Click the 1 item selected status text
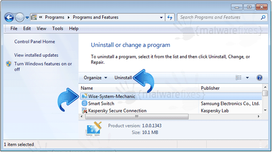Screen dimensions: 272x152 (x=19, y=144)
